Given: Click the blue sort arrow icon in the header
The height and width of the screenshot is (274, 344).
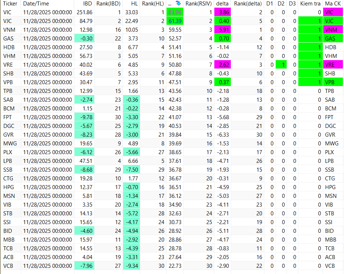Looking at the screenshot, I should (178, 3).
